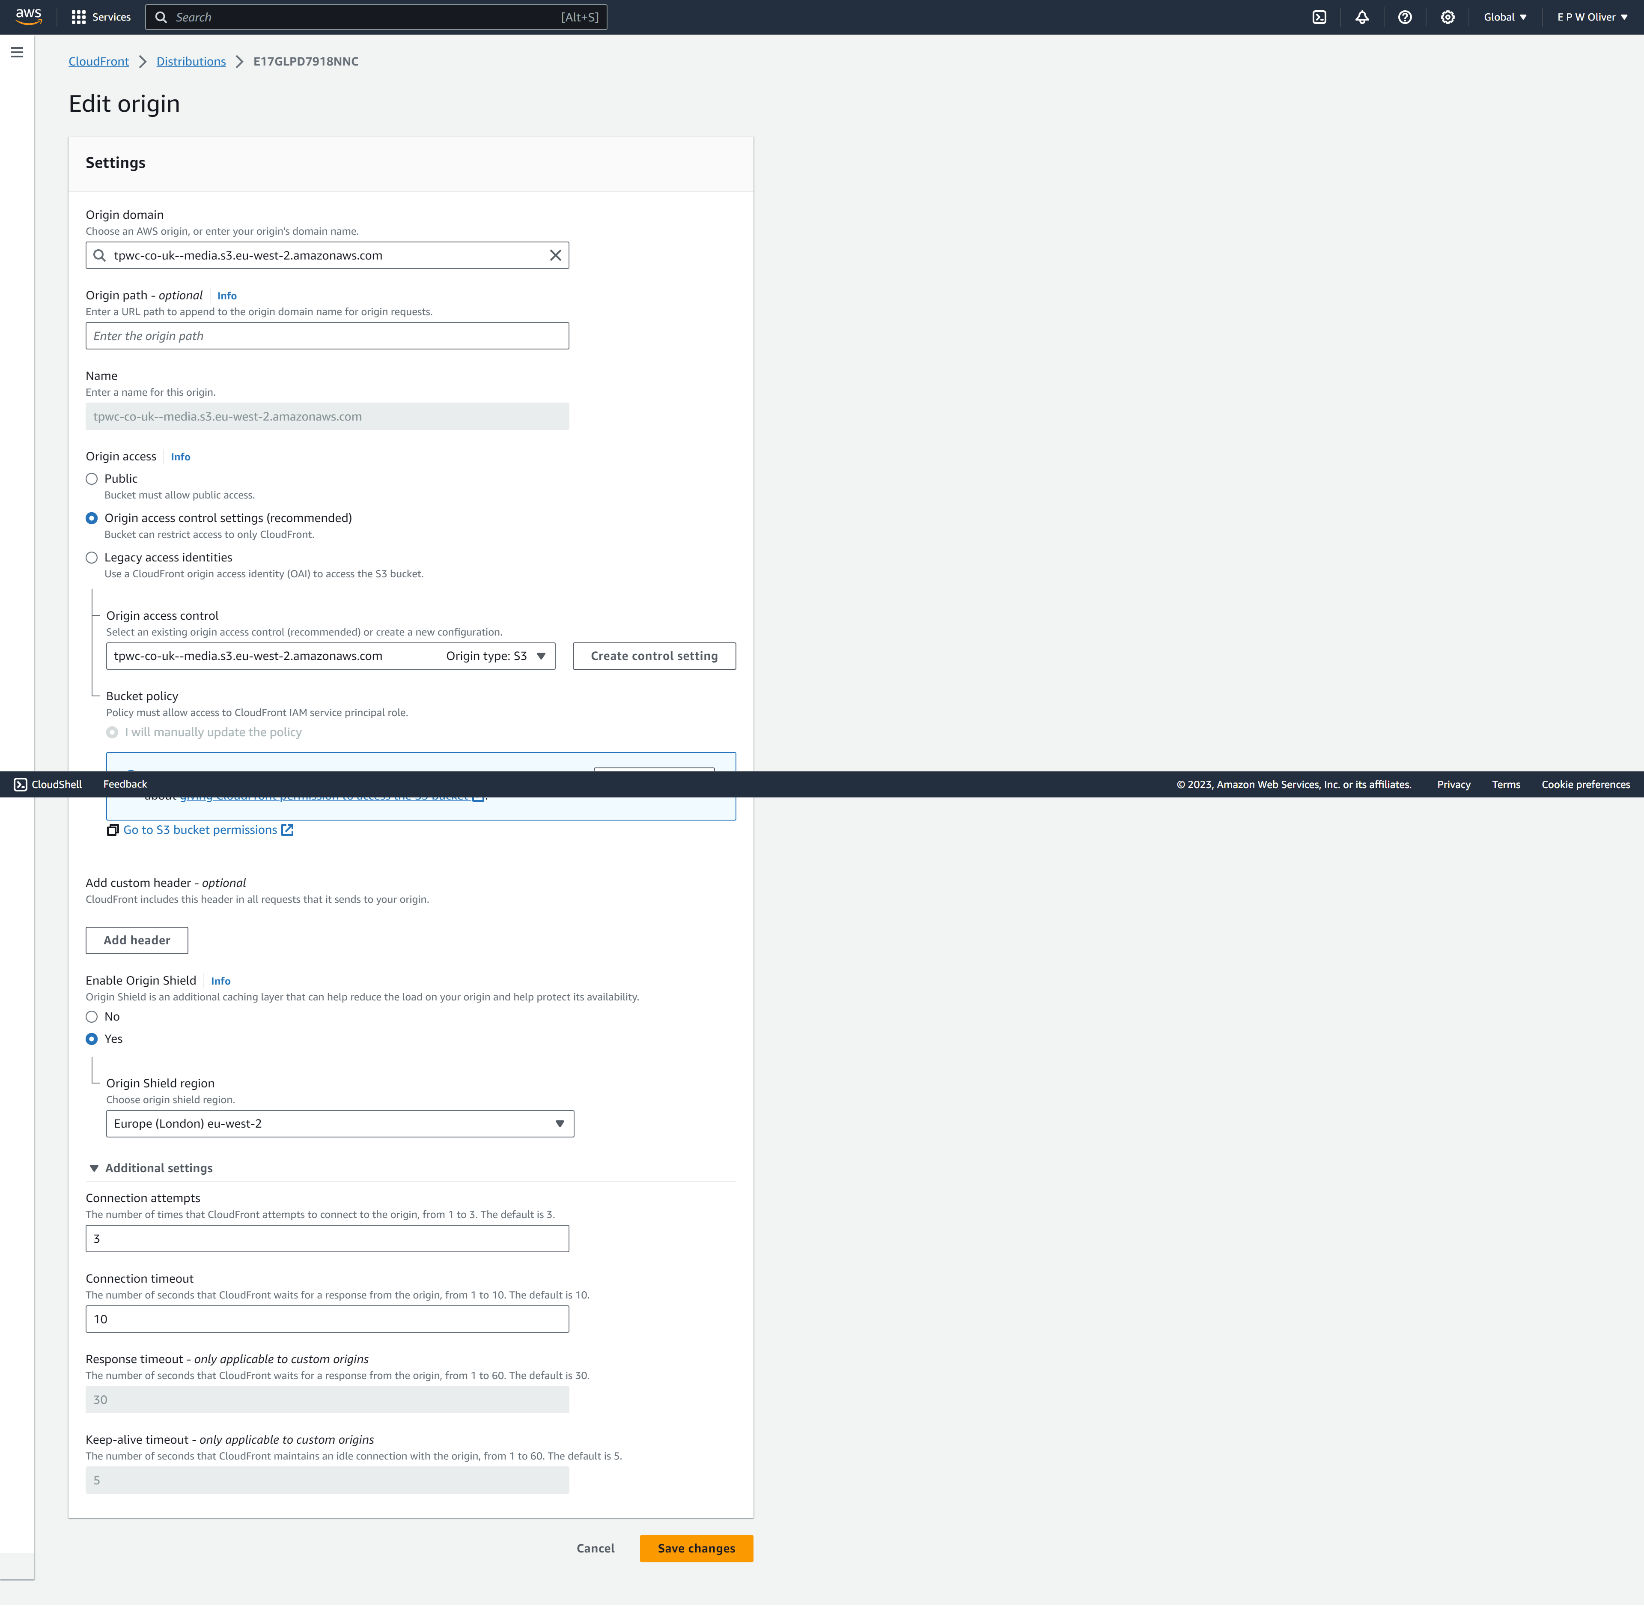Open external link icon for S3 permissions
This screenshot has height=1606, width=1644.
[288, 830]
